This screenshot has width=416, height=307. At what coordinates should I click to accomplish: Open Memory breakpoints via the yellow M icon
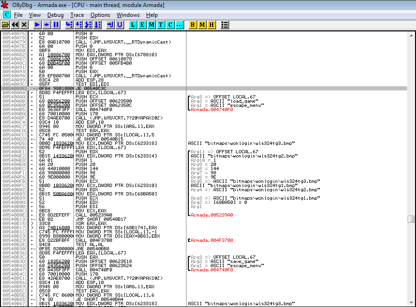click(x=202, y=25)
